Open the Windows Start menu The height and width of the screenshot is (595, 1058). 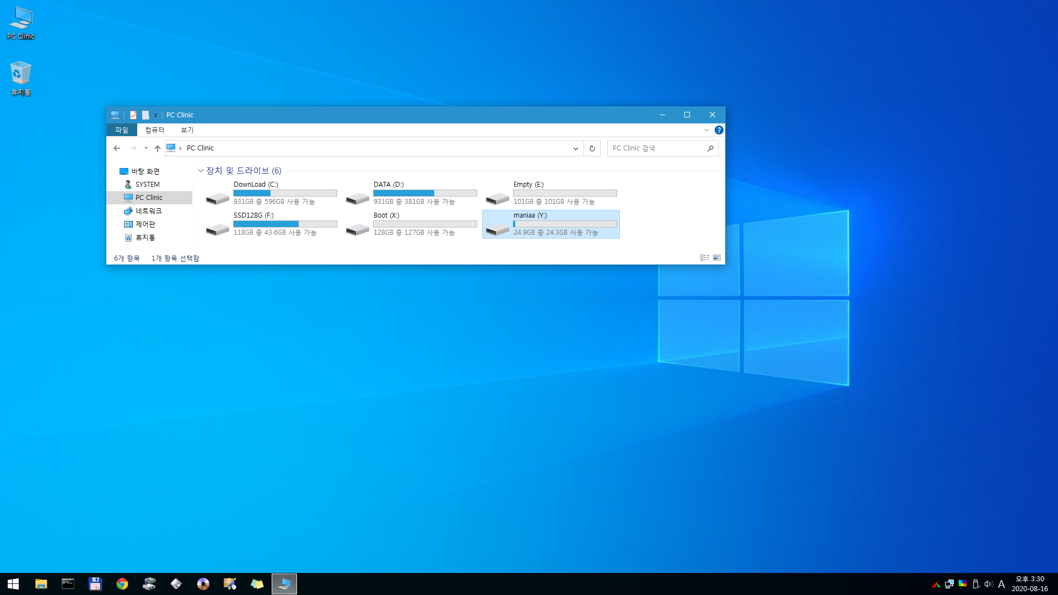point(13,584)
